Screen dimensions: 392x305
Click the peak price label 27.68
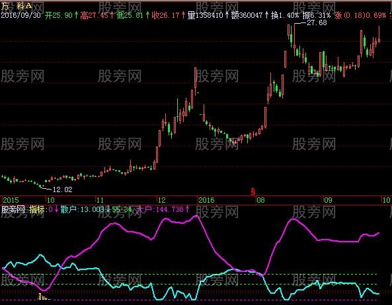[x=317, y=22]
